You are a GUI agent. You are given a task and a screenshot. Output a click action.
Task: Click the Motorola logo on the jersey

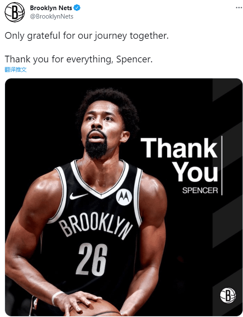point(124,197)
